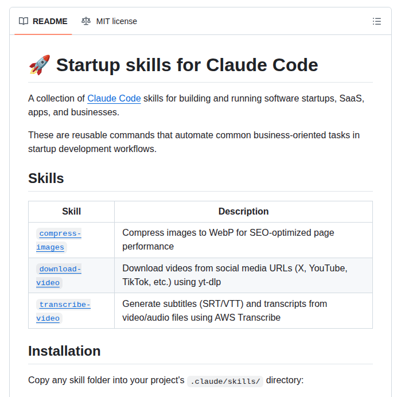The height and width of the screenshot is (397, 401).
Task: Click the 'Download videos from social media' description
Action: 243,275
